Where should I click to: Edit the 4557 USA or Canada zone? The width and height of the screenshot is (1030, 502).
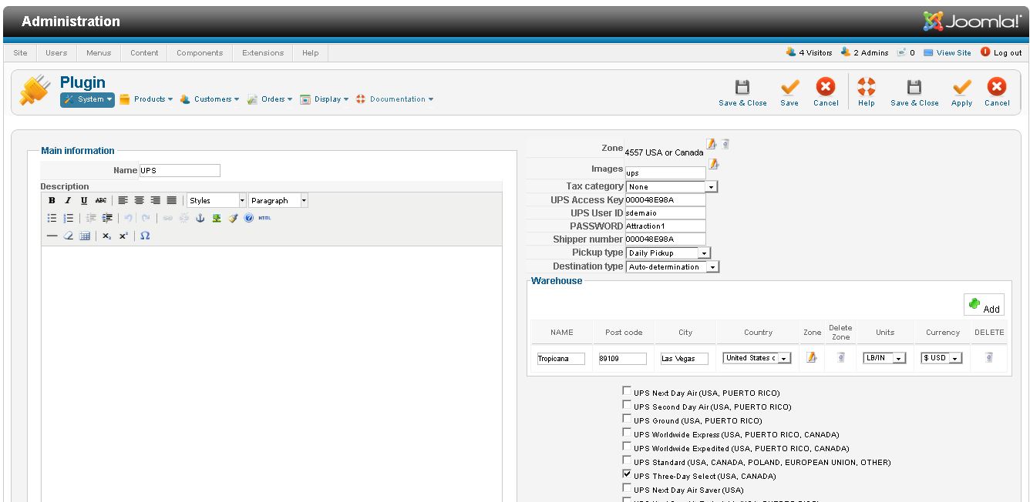pos(712,144)
